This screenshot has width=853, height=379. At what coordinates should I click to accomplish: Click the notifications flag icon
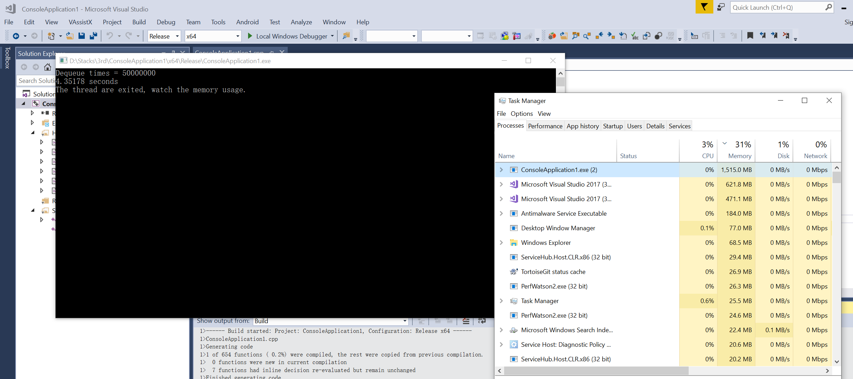704,7
